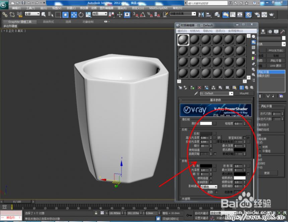Toggle the Material checkbox in TurboSmooth panel

(260, 147)
